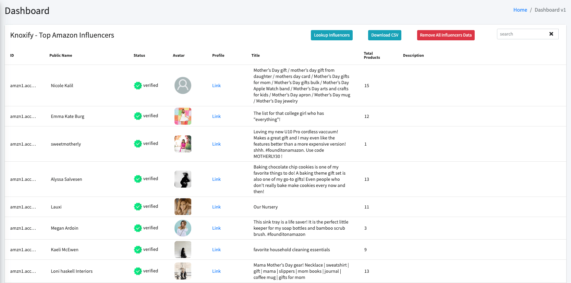Select the name Nicole Kalil
Viewport: 571px width, 283px height.
click(62, 86)
